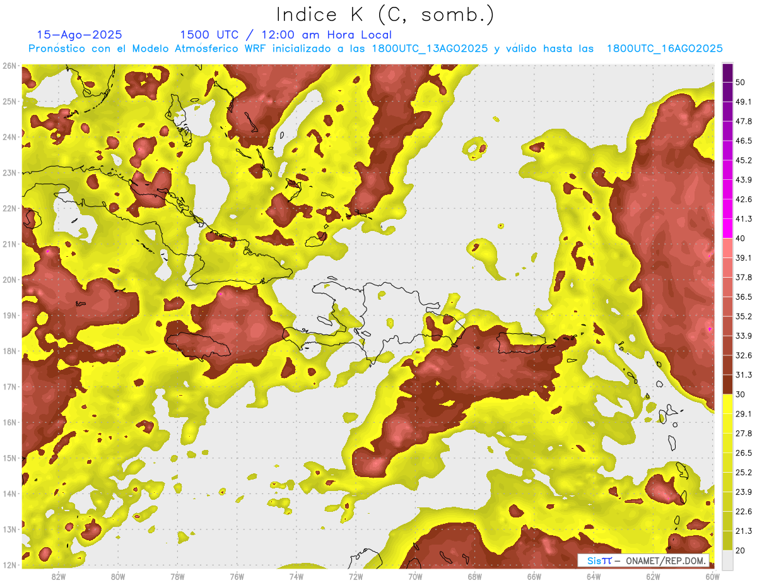Screen dimensions: 757x585
Task: Click the valid-until time '1800UTC_16AGO2025'
Action: pyautogui.click(x=665, y=49)
